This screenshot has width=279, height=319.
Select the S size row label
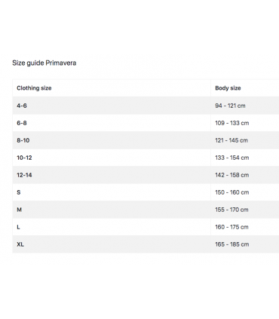coord(19,192)
